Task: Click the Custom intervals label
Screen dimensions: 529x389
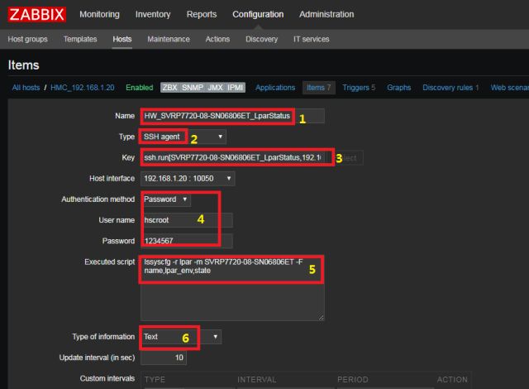Action: [x=107, y=378]
